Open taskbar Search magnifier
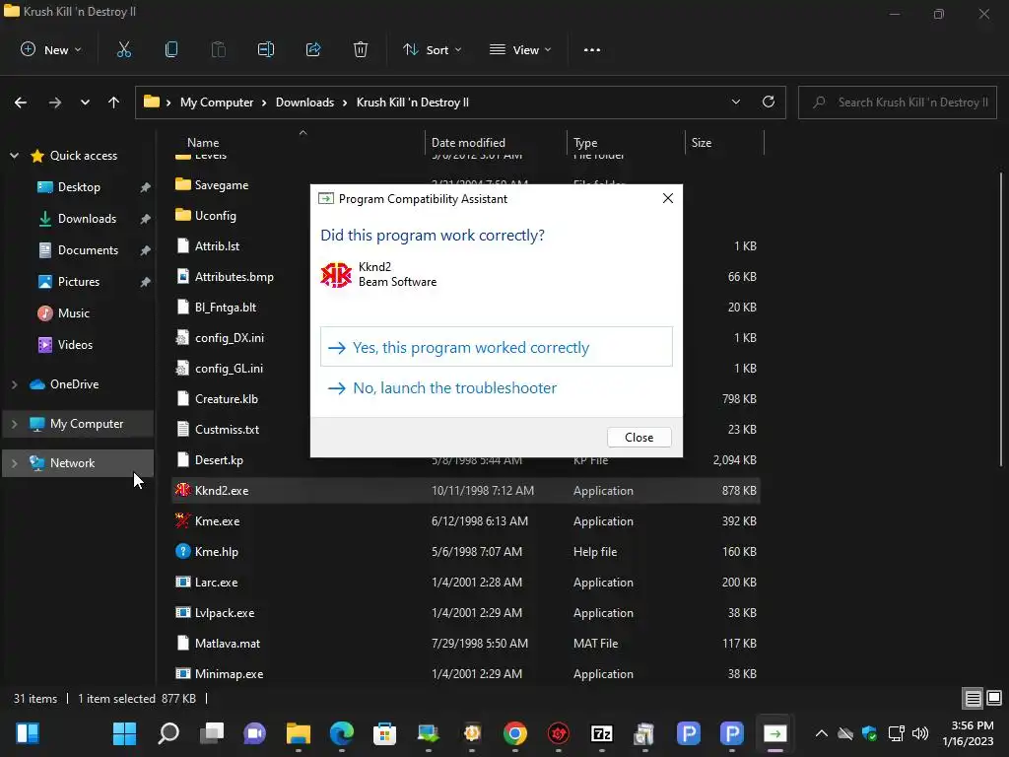Viewport: 1009px width, 757px height. click(x=168, y=733)
